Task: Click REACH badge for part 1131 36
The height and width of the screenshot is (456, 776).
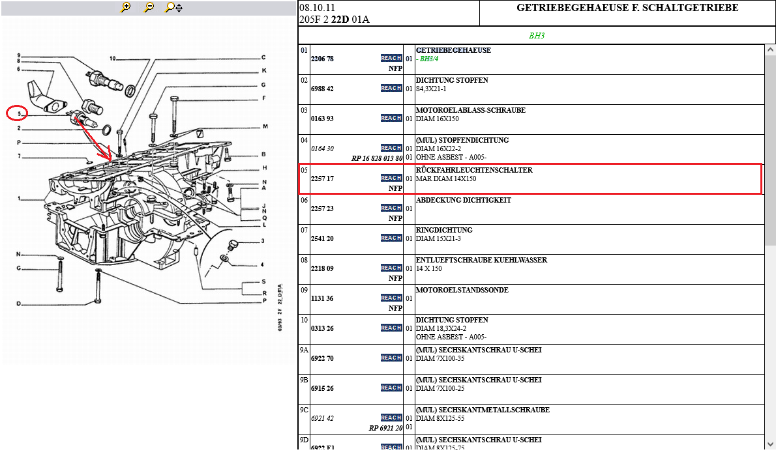Action: tap(391, 298)
